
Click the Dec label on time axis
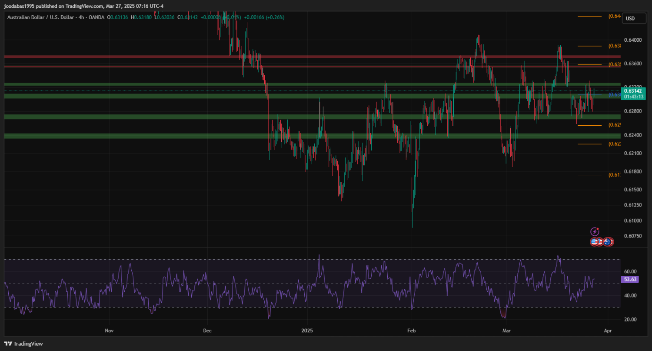tap(207, 331)
